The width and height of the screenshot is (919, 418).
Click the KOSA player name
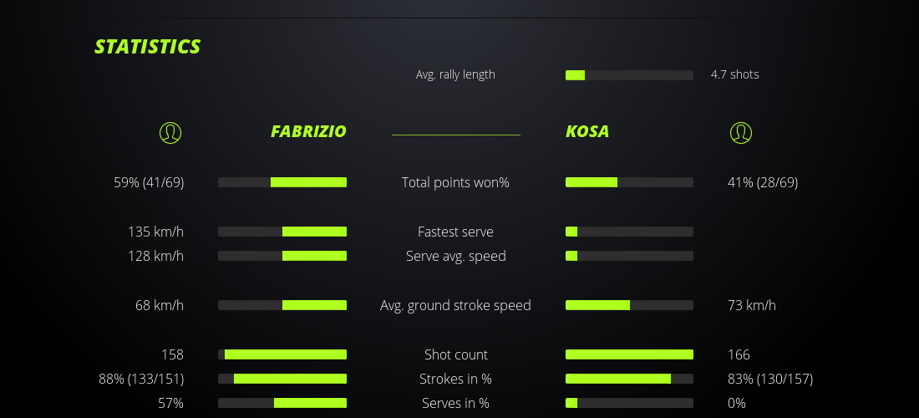pyautogui.click(x=587, y=131)
